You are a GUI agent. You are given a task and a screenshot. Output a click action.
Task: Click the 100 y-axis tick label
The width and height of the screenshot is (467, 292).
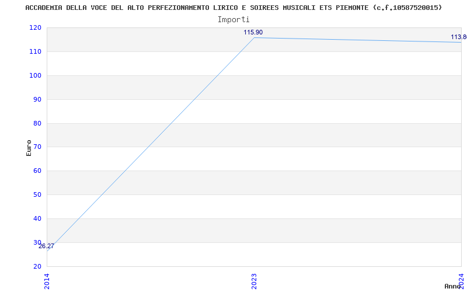[x=35, y=75]
